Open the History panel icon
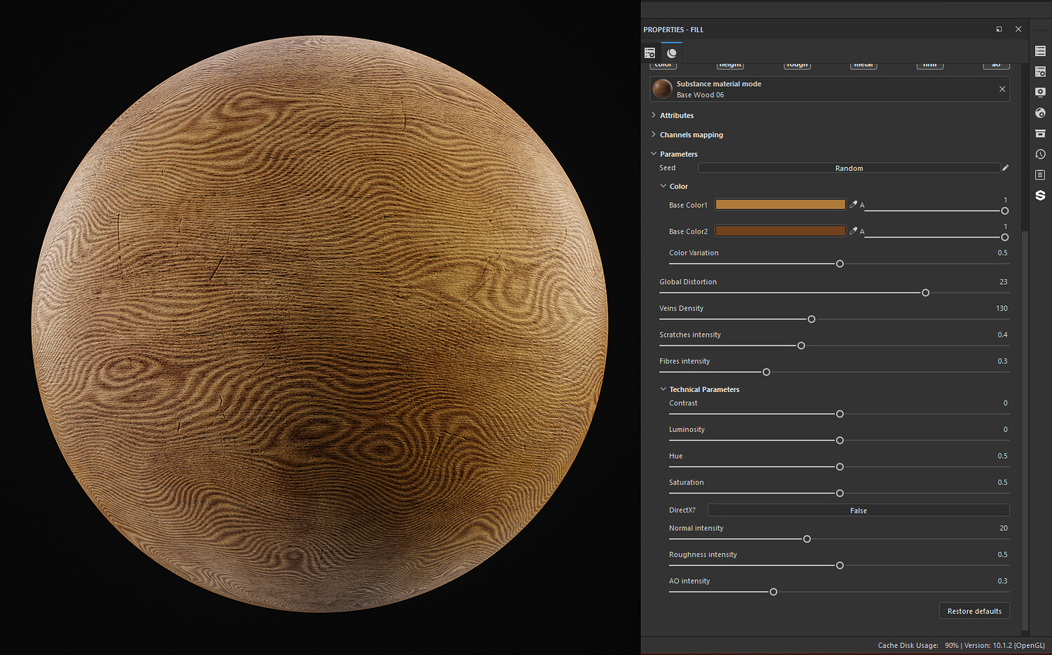The width and height of the screenshot is (1052, 655). click(x=1040, y=154)
